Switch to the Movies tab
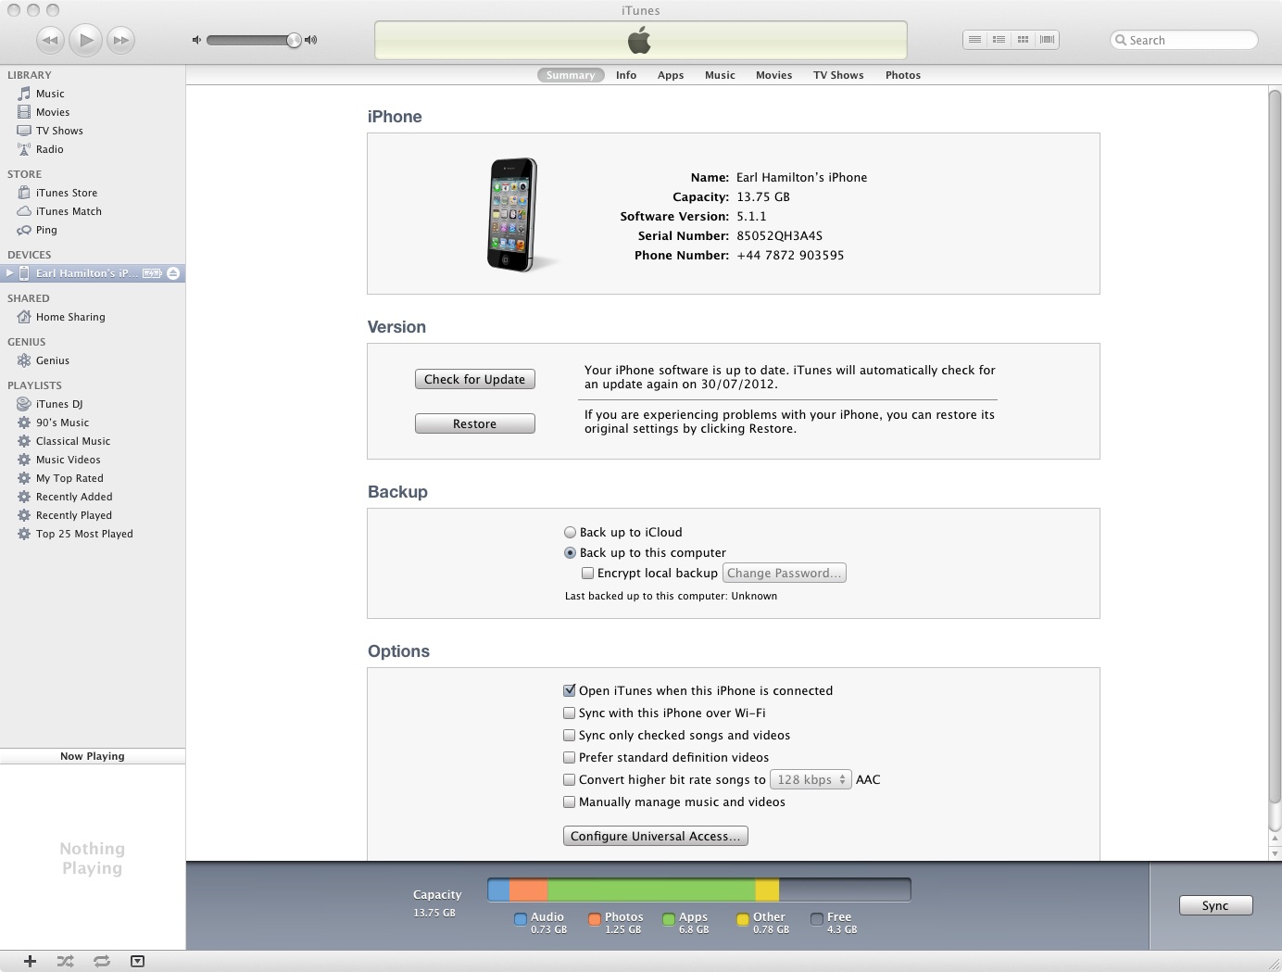This screenshot has width=1282, height=972. coord(773,75)
